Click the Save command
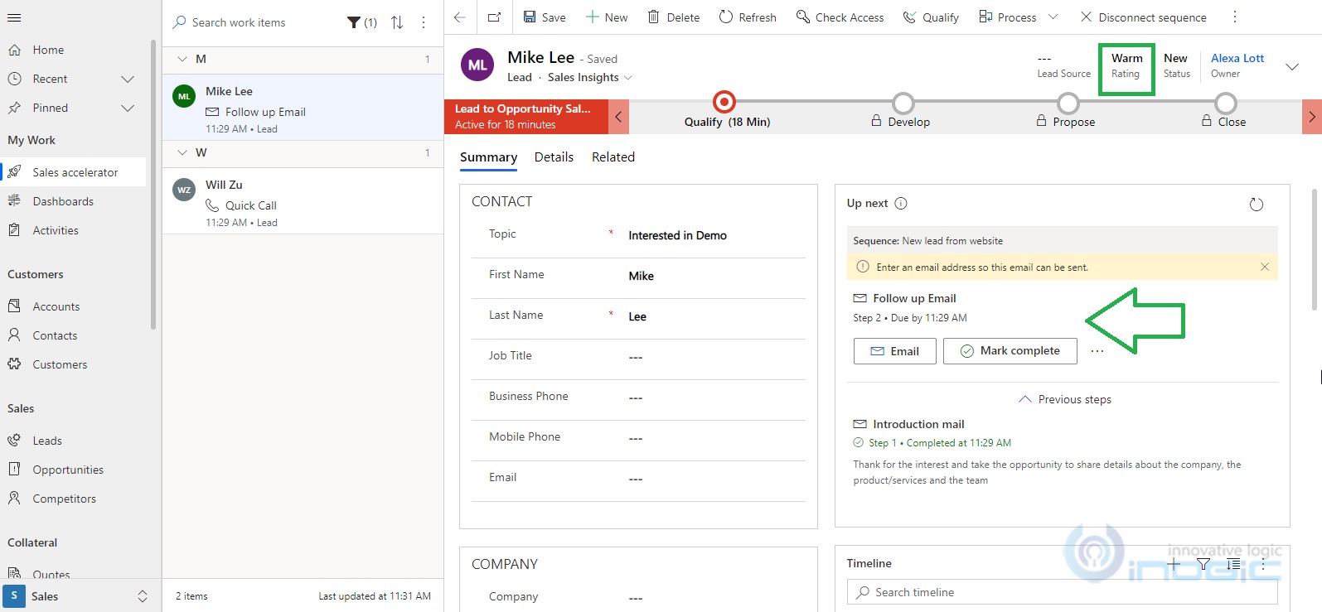 (x=545, y=17)
